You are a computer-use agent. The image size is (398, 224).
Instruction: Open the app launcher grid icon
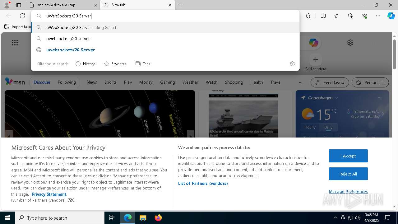coord(15,43)
